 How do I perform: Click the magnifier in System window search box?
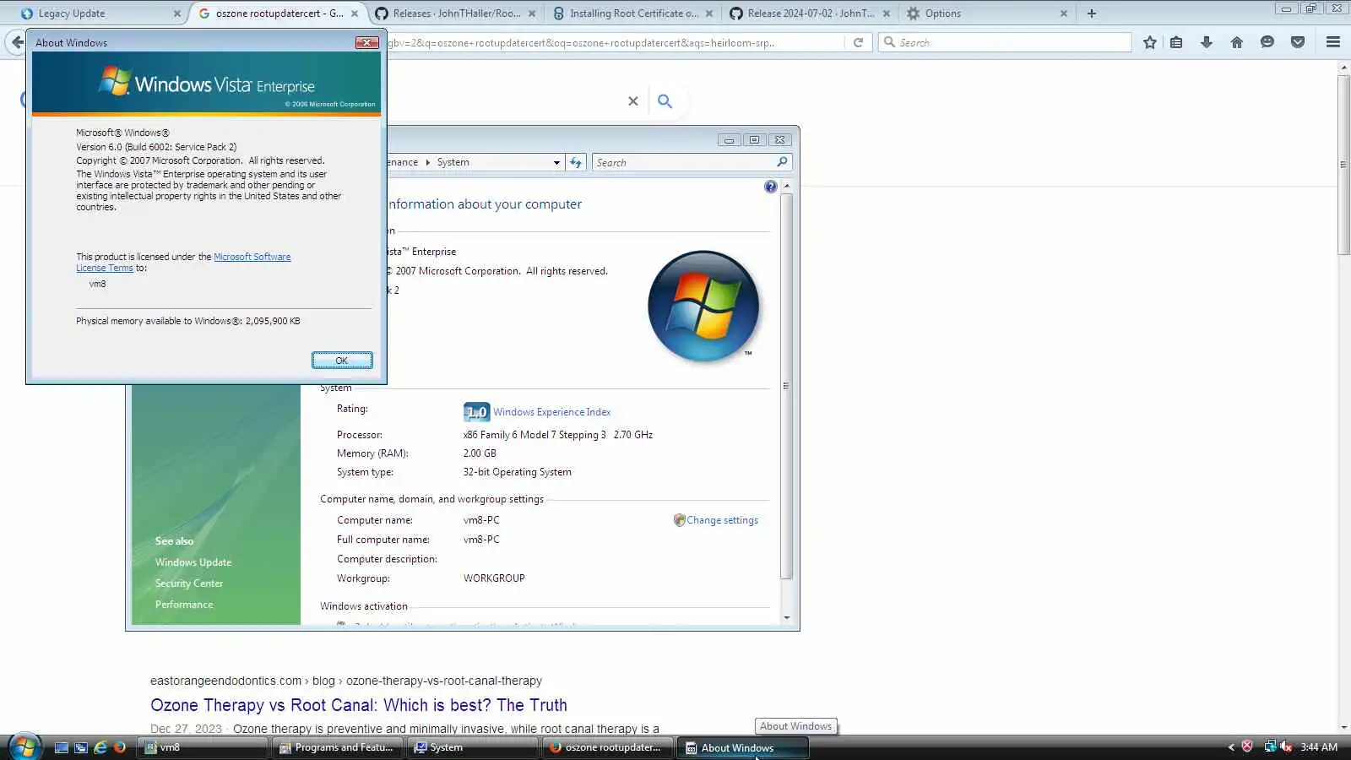click(782, 162)
